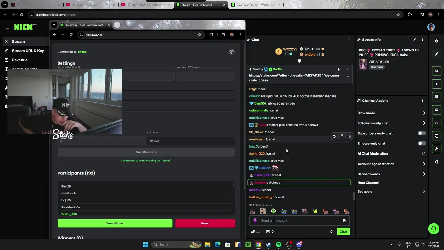Click the chat bubble icon in right rail
The width and height of the screenshot is (444, 250).
click(437, 110)
